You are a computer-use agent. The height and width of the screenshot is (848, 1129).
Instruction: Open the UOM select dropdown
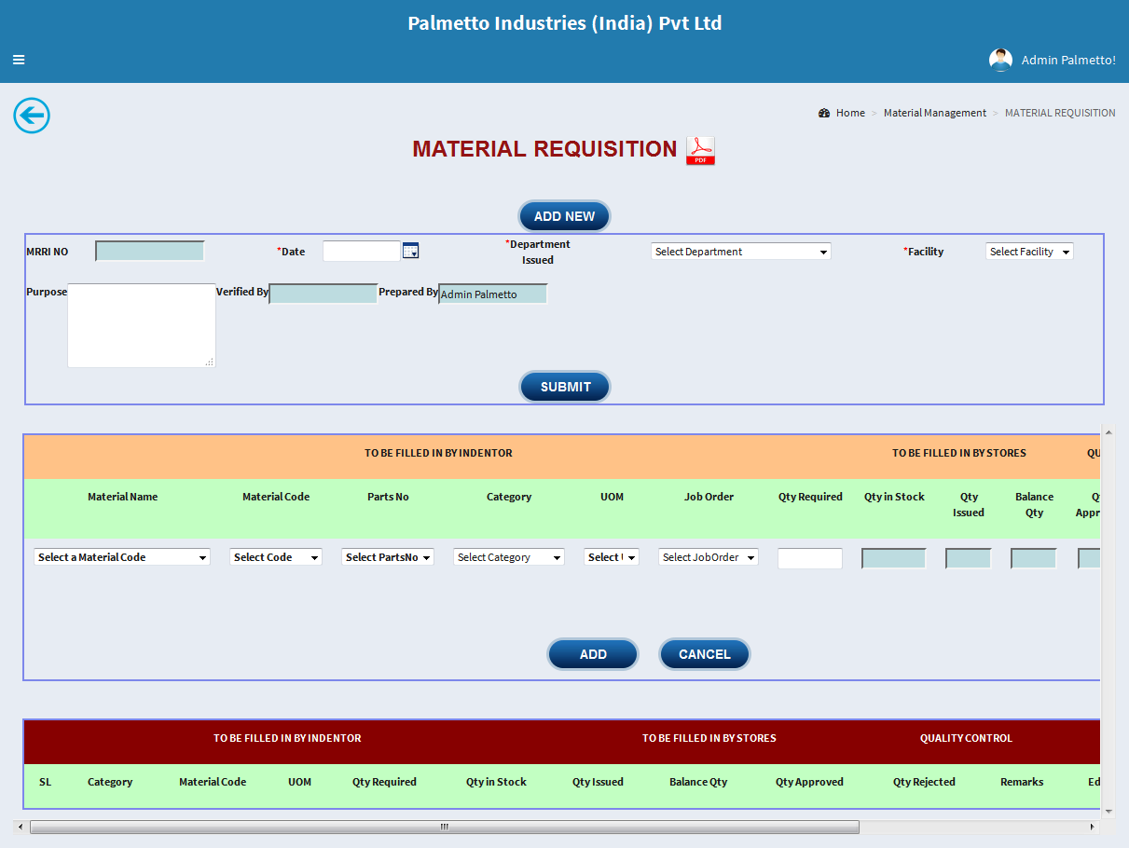(612, 557)
